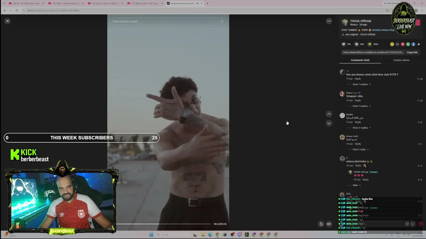426x239 pixels.
Task: Click search magnifier in related content box
Action: (x=222, y=22)
